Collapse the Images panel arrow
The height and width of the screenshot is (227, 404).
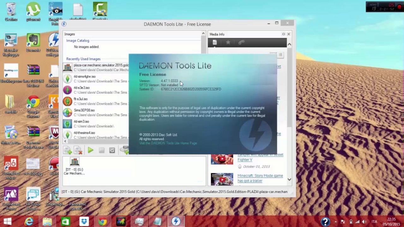[x=203, y=34]
